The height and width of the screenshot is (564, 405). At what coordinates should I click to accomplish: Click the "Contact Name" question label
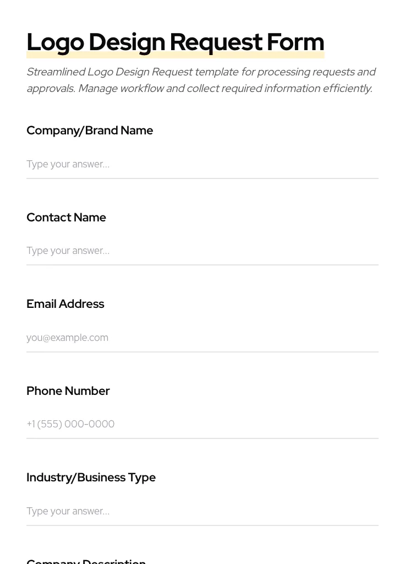(x=66, y=218)
